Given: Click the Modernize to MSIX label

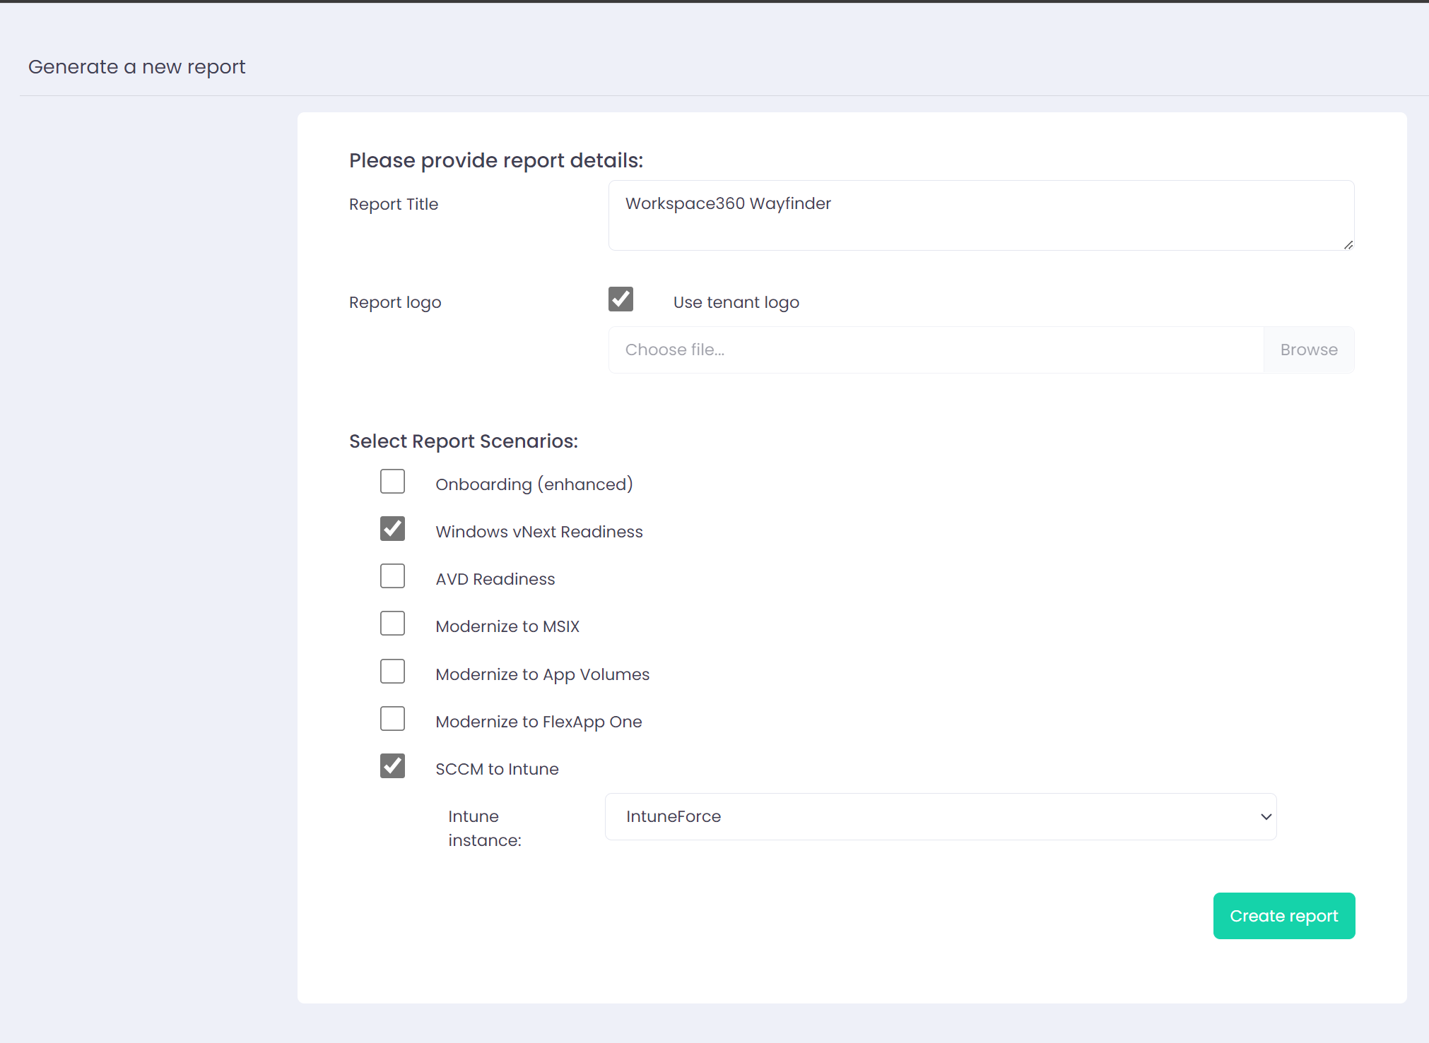Looking at the screenshot, I should point(507,626).
